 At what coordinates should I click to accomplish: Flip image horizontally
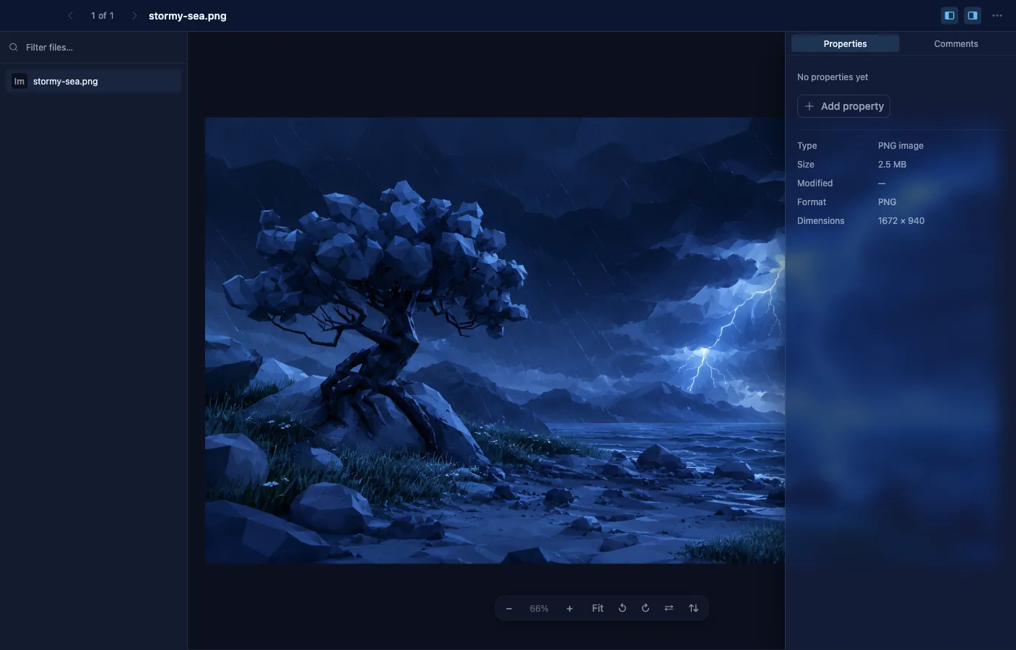(669, 608)
